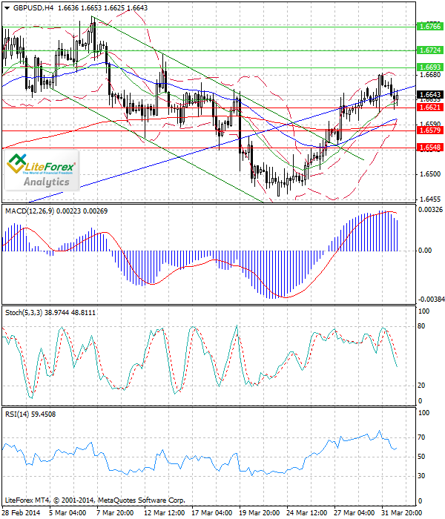
Task: Click the 70 level on RSI scale
Action: click(422, 439)
